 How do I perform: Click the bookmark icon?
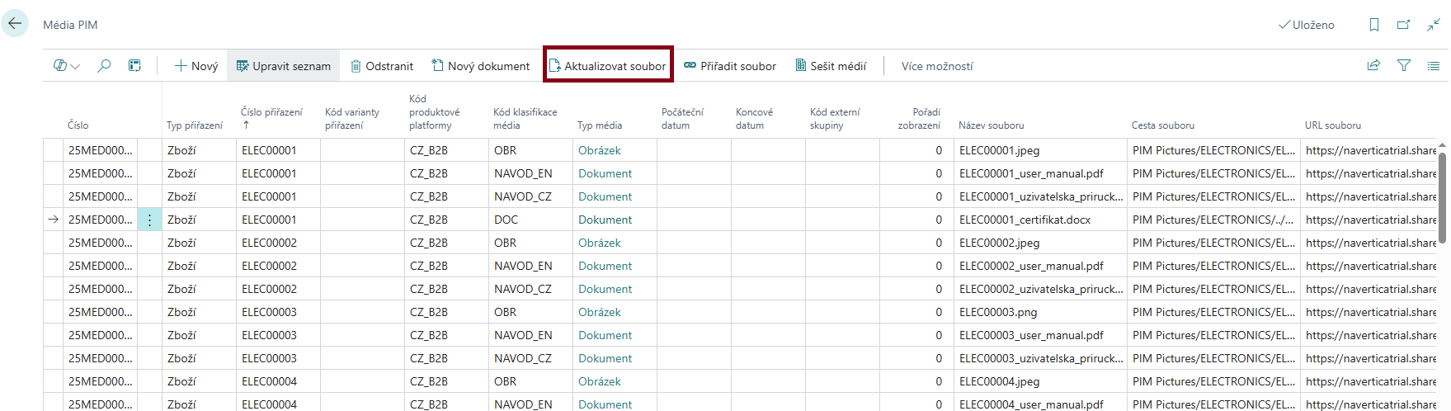pos(1373,25)
